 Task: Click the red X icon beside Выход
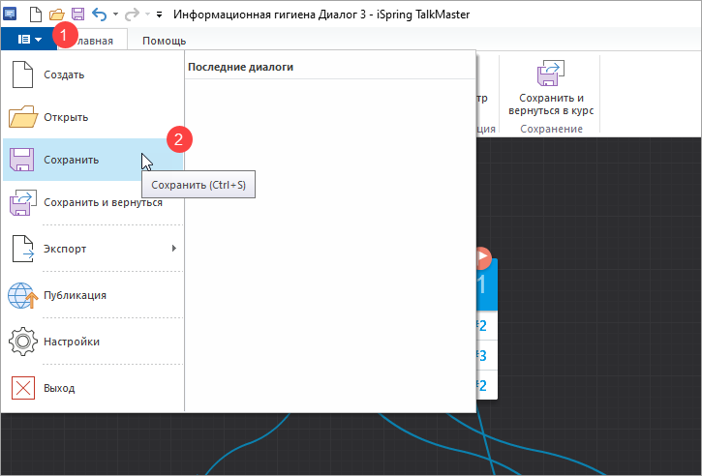click(x=23, y=388)
